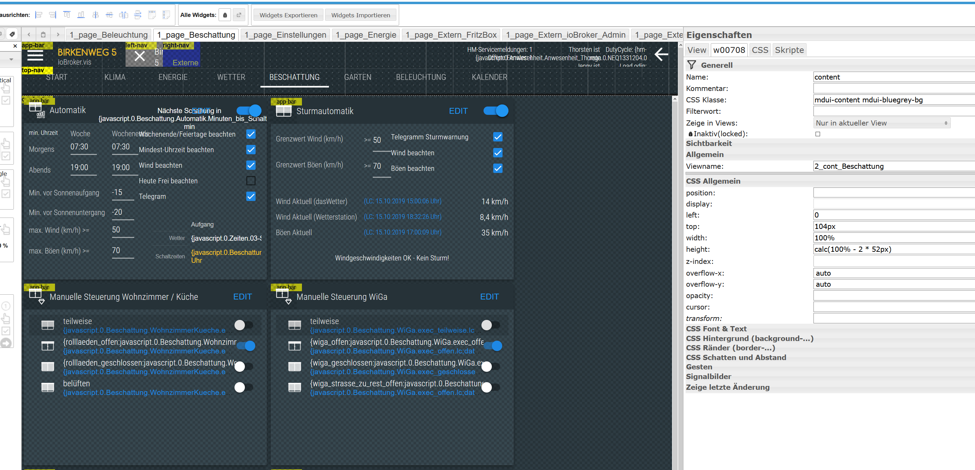The height and width of the screenshot is (470, 975).
Task: Lock all widgets with padlock icon
Action: pyautogui.click(x=225, y=15)
